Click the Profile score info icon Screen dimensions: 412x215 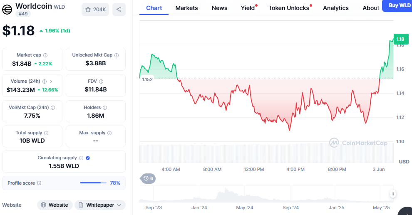39,183
